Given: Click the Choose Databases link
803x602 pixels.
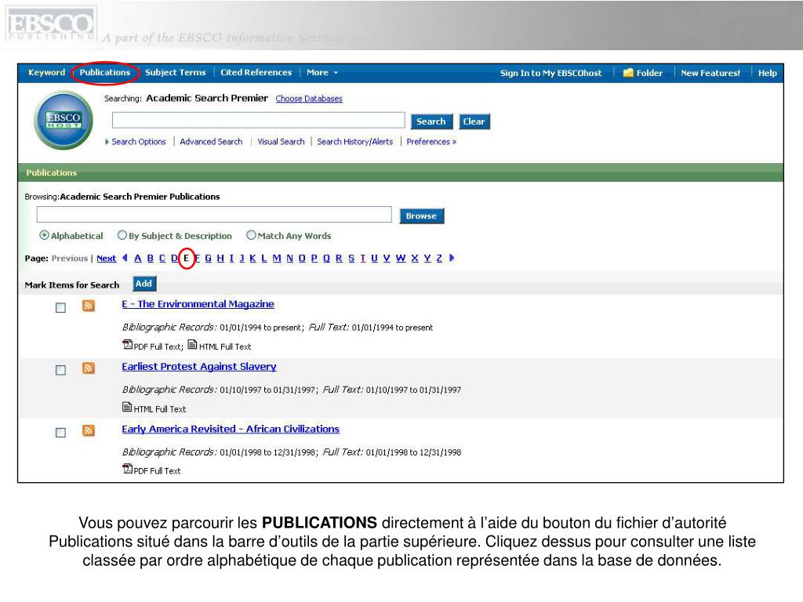Looking at the screenshot, I should pos(309,99).
